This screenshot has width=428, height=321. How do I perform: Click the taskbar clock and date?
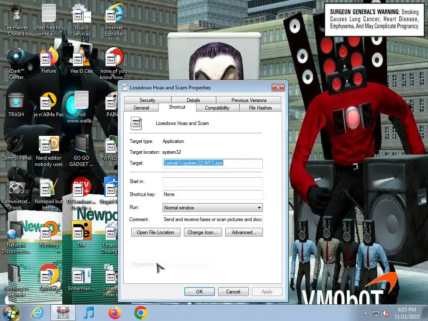407,313
